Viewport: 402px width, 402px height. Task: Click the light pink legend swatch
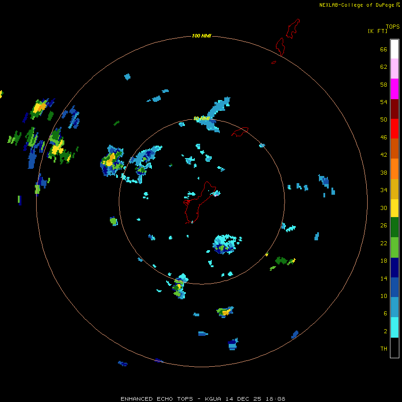pos(394,68)
